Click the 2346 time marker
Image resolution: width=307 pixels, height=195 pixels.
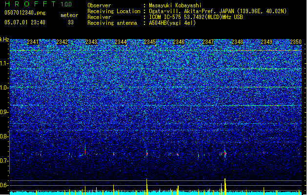coord(179,42)
